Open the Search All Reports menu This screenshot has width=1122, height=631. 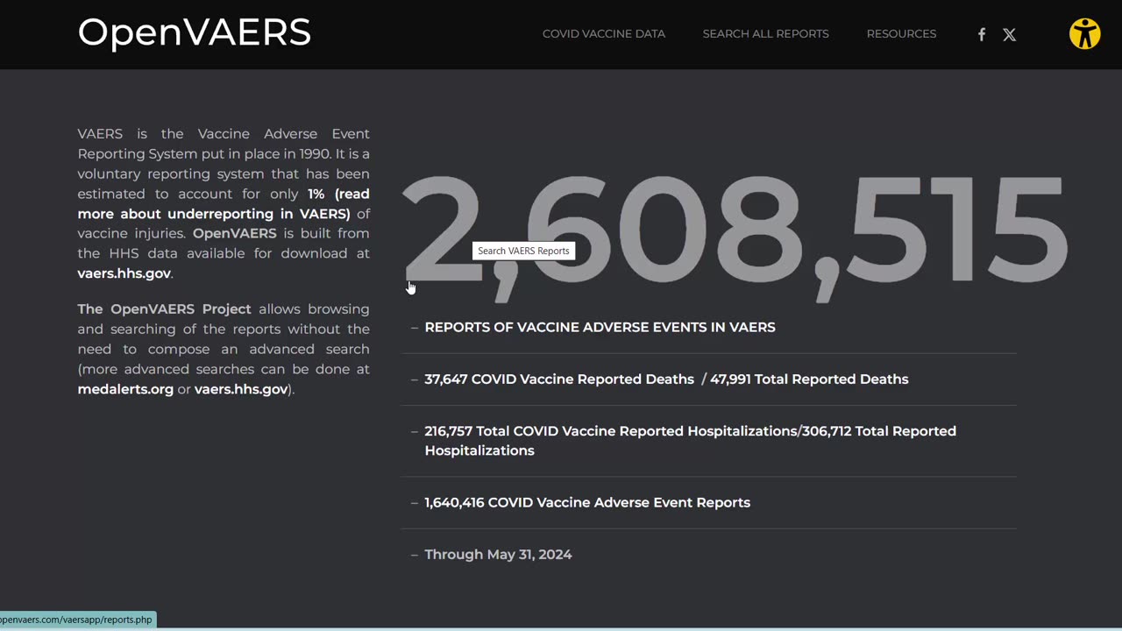click(x=765, y=34)
